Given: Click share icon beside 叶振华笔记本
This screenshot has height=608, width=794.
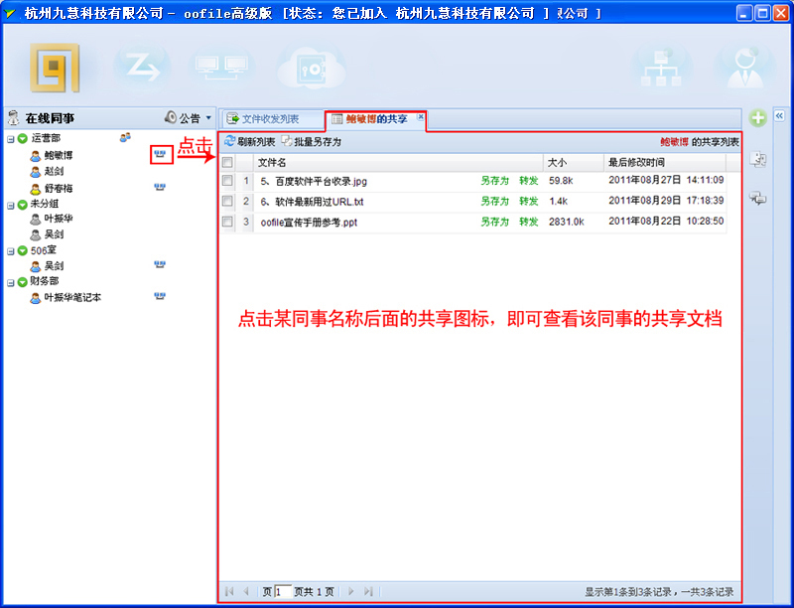Looking at the screenshot, I should click(x=159, y=296).
